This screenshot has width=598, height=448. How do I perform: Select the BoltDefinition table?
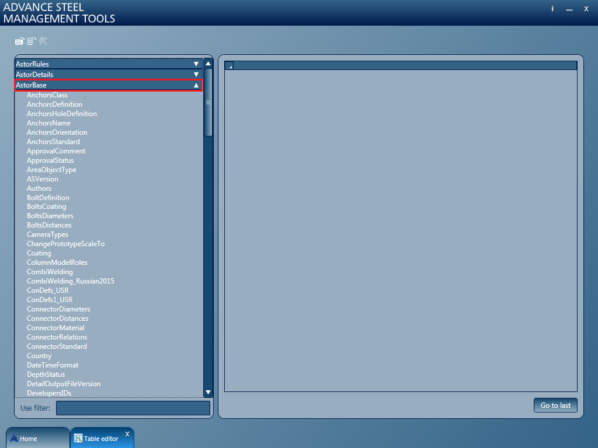point(48,198)
